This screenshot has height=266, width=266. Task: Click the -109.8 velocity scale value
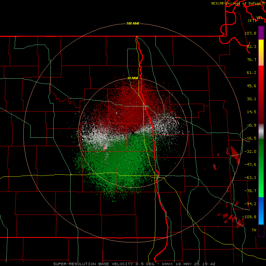pos(249,217)
